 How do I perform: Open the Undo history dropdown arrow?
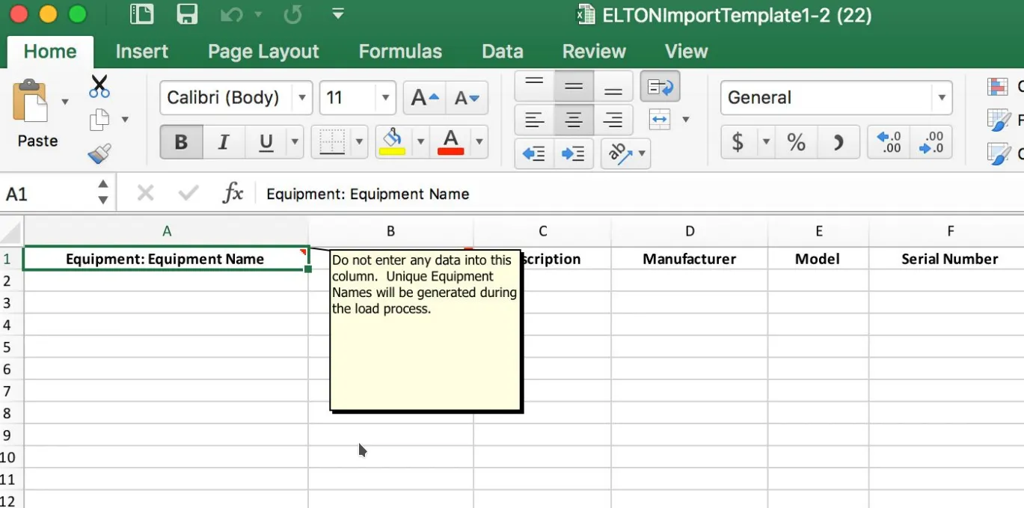coord(259,14)
